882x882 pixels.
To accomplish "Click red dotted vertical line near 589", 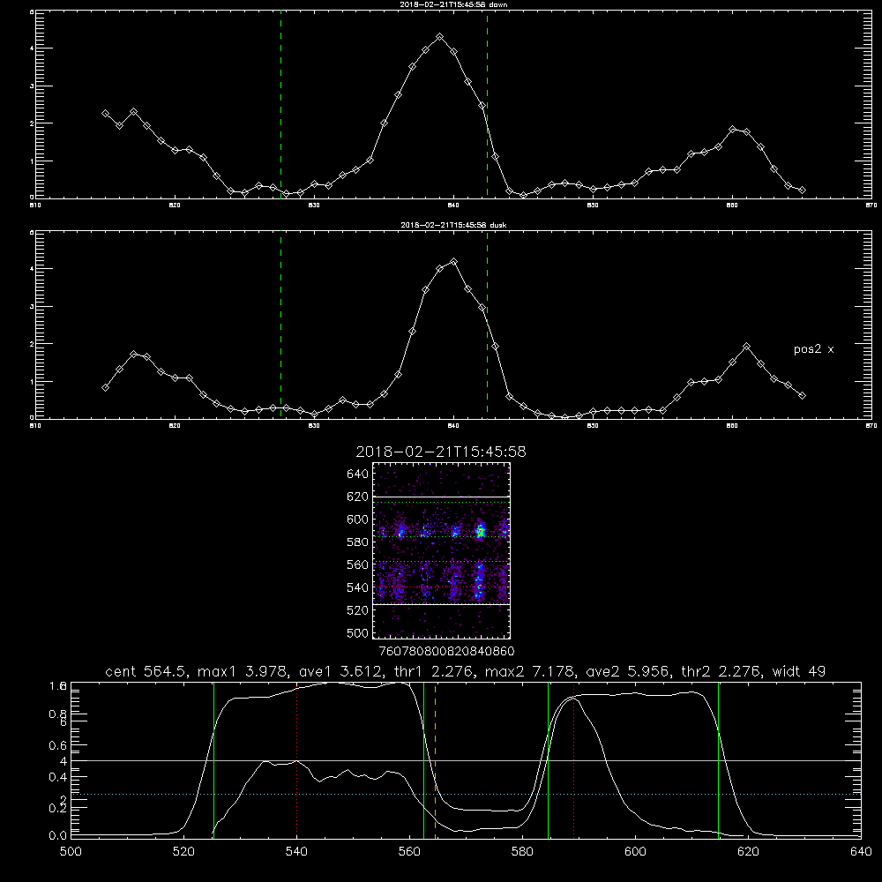I will point(574,760).
